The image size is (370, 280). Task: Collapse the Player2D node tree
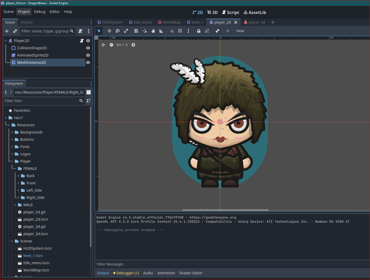click(6, 41)
